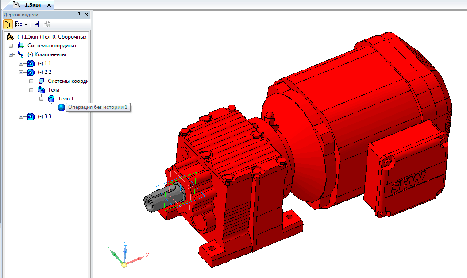467x278 pixels.
Task: Click the document page icon in the tree toolbar
Action: click(37, 24)
